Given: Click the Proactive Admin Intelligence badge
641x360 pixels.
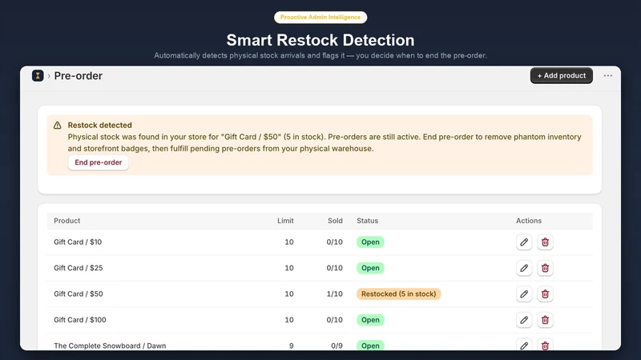Looking at the screenshot, I should (320, 17).
